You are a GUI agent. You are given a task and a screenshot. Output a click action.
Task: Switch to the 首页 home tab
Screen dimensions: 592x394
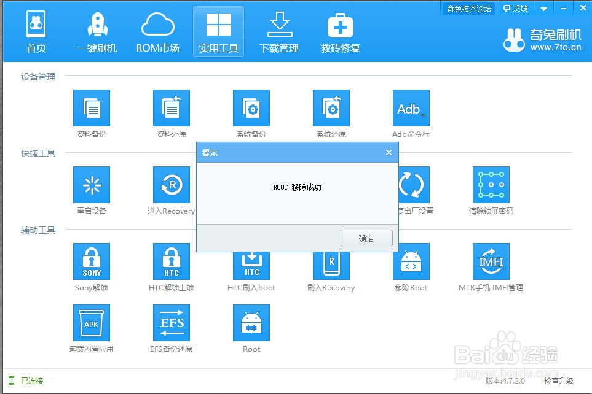click(36, 31)
